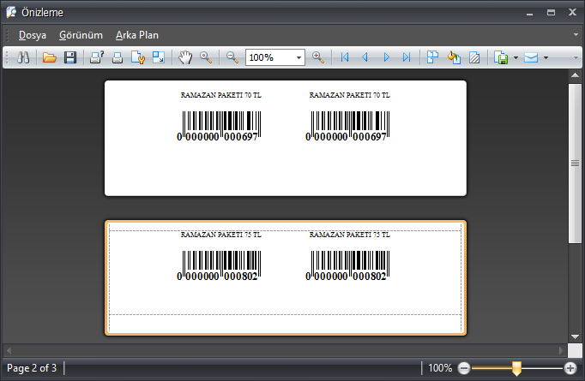Click the Multiple Pages layout icon
585x381 pixels.
tap(433, 57)
